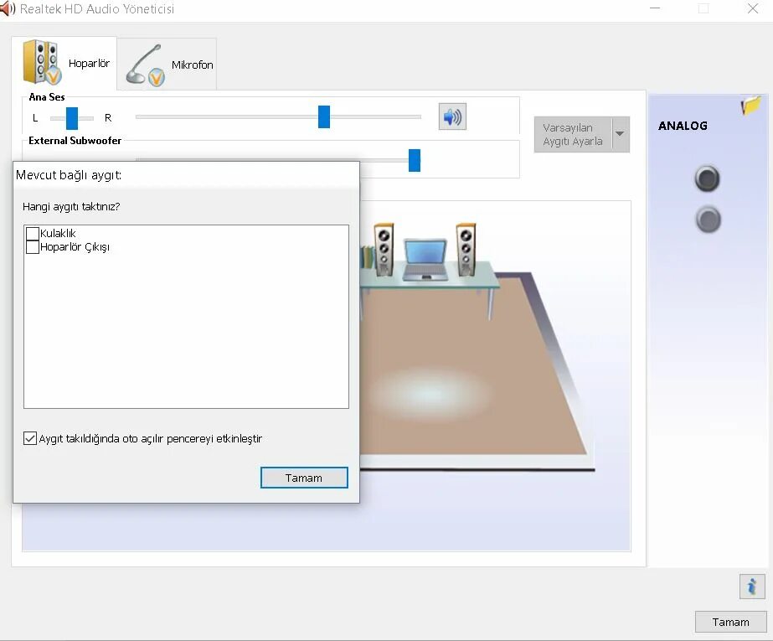Check the Kulaklık checkbox
Image resolution: width=773 pixels, height=641 pixels.
pyautogui.click(x=33, y=233)
